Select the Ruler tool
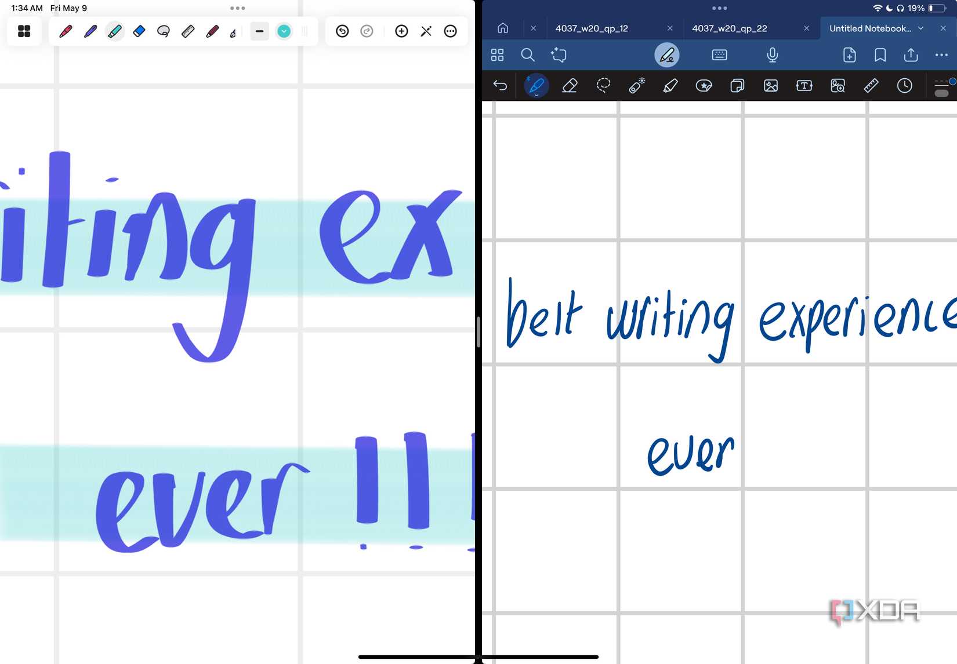Image resolution: width=957 pixels, height=664 pixels. tap(871, 86)
